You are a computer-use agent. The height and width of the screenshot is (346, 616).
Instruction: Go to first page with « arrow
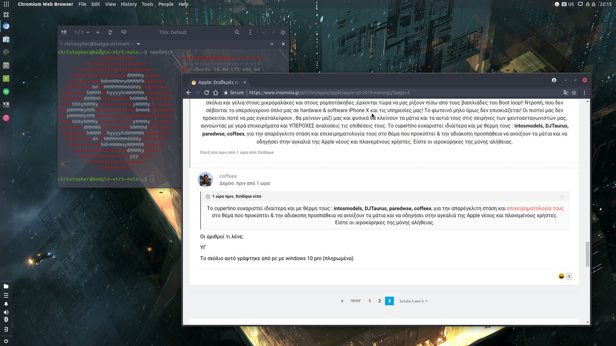tap(342, 301)
